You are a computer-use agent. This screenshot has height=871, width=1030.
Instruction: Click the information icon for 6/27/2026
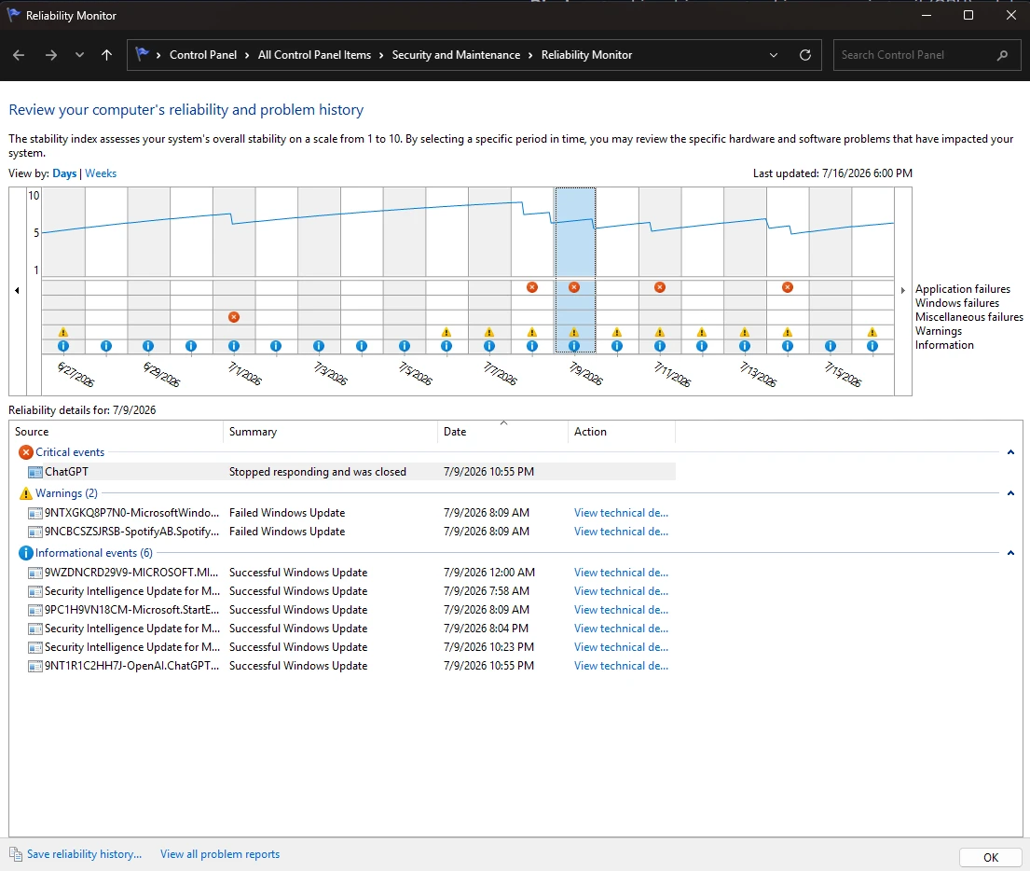click(63, 346)
